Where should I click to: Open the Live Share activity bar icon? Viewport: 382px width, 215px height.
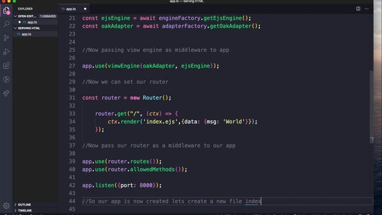pyautogui.click(x=7, y=93)
